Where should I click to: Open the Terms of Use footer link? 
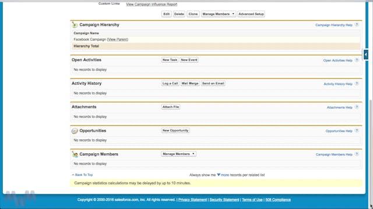[252, 200]
